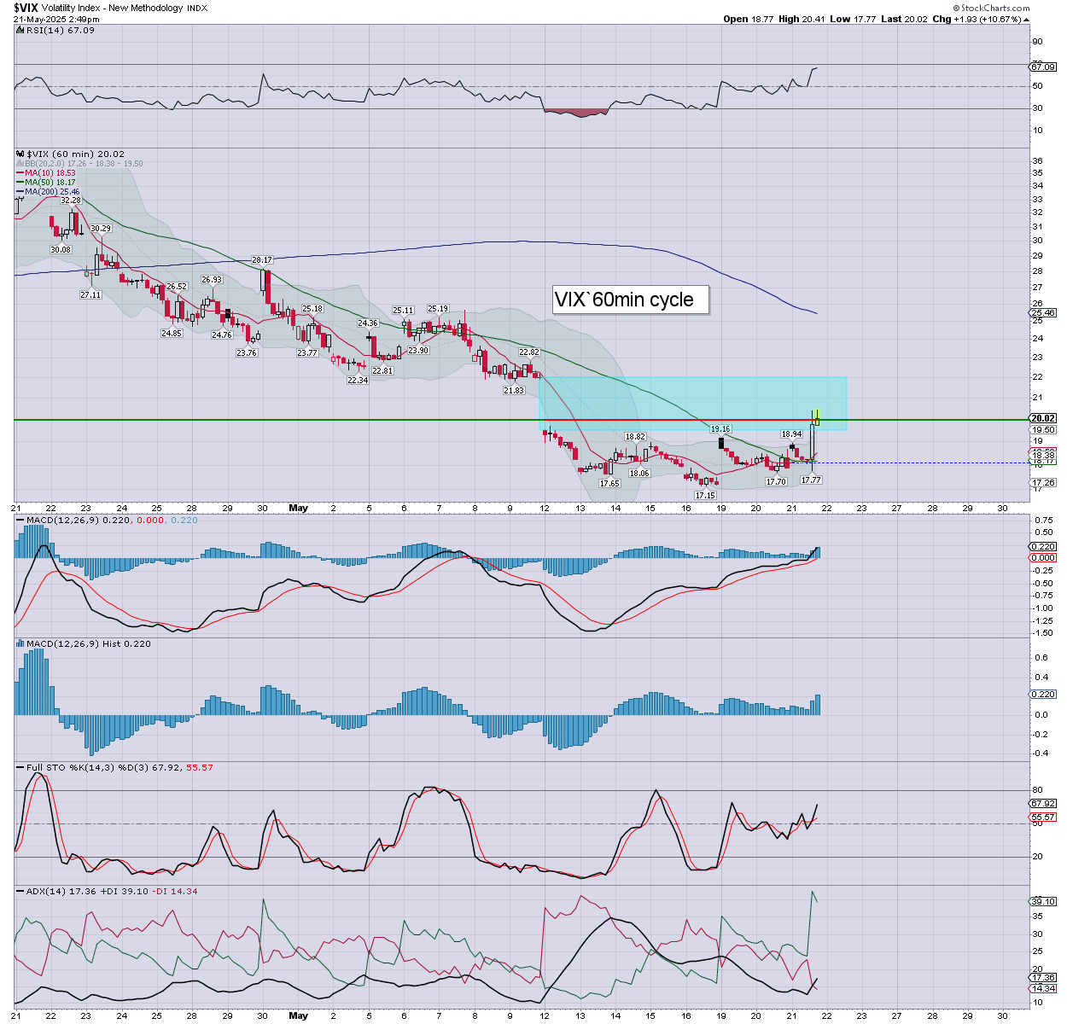
Task: Click the RSI(14) indicator mountain icon
Action: pos(20,31)
